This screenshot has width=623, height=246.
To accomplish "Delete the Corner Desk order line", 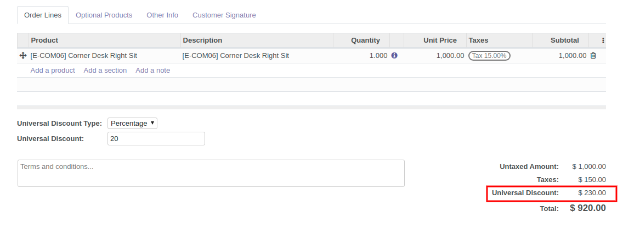I will tap(593, 56).
